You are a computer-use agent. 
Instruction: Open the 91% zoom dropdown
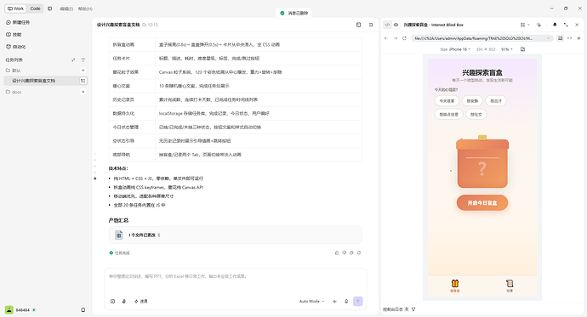coord(506,49)
